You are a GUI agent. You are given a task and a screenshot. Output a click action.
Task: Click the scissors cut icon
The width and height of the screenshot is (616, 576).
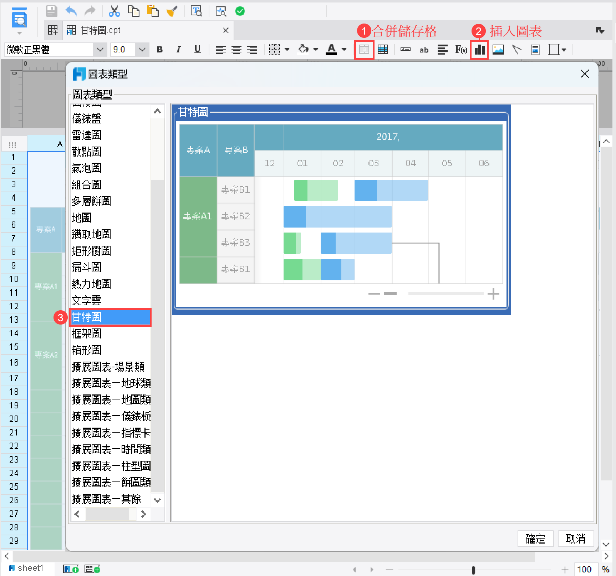tap(114, 11)
